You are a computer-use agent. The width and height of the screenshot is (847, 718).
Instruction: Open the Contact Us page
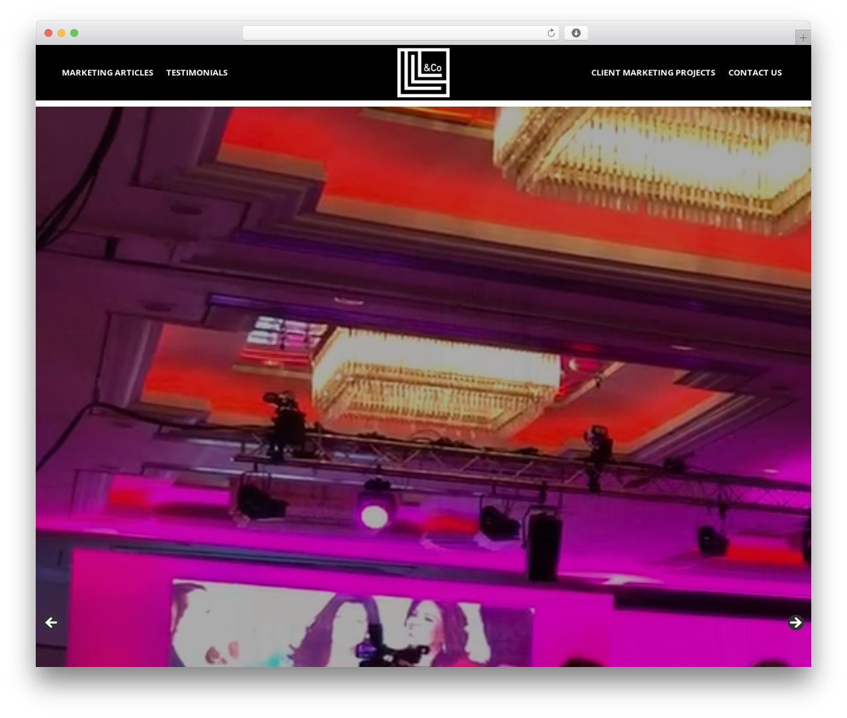pyautogui.click(x=755, y=73)
